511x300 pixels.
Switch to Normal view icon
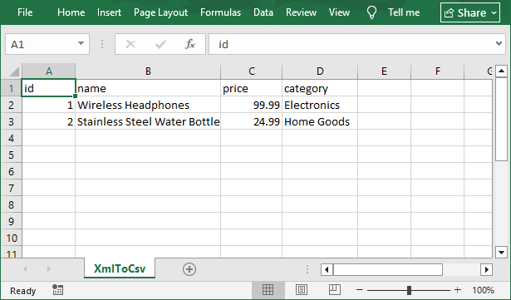pos(268,289)
